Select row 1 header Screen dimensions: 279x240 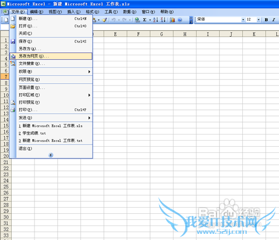coord(5,40)
